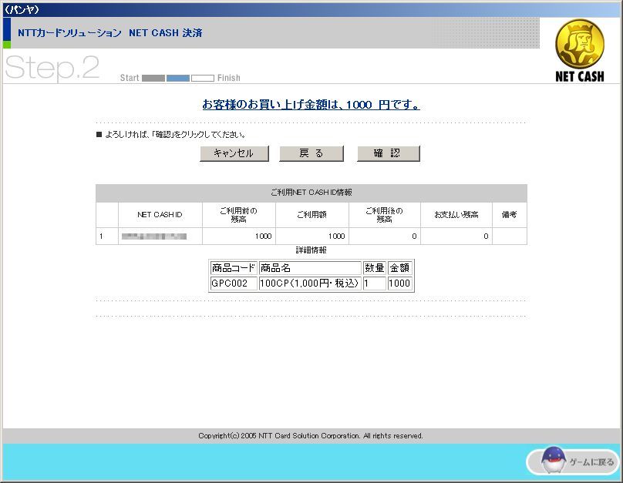The image size is (623, 483).
Task: Click the Start progress label
Action: point(130,78)
